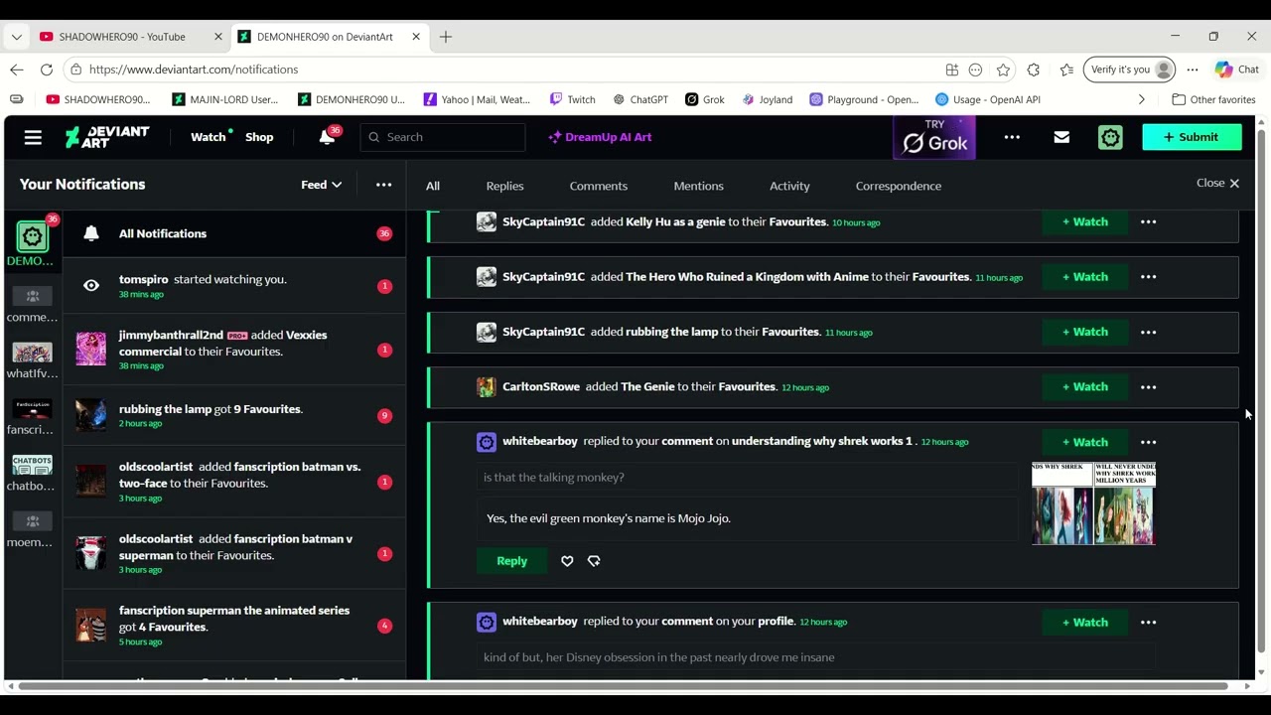
Task: Open The Genie deviation link
Action: click(x=647, y=386)
